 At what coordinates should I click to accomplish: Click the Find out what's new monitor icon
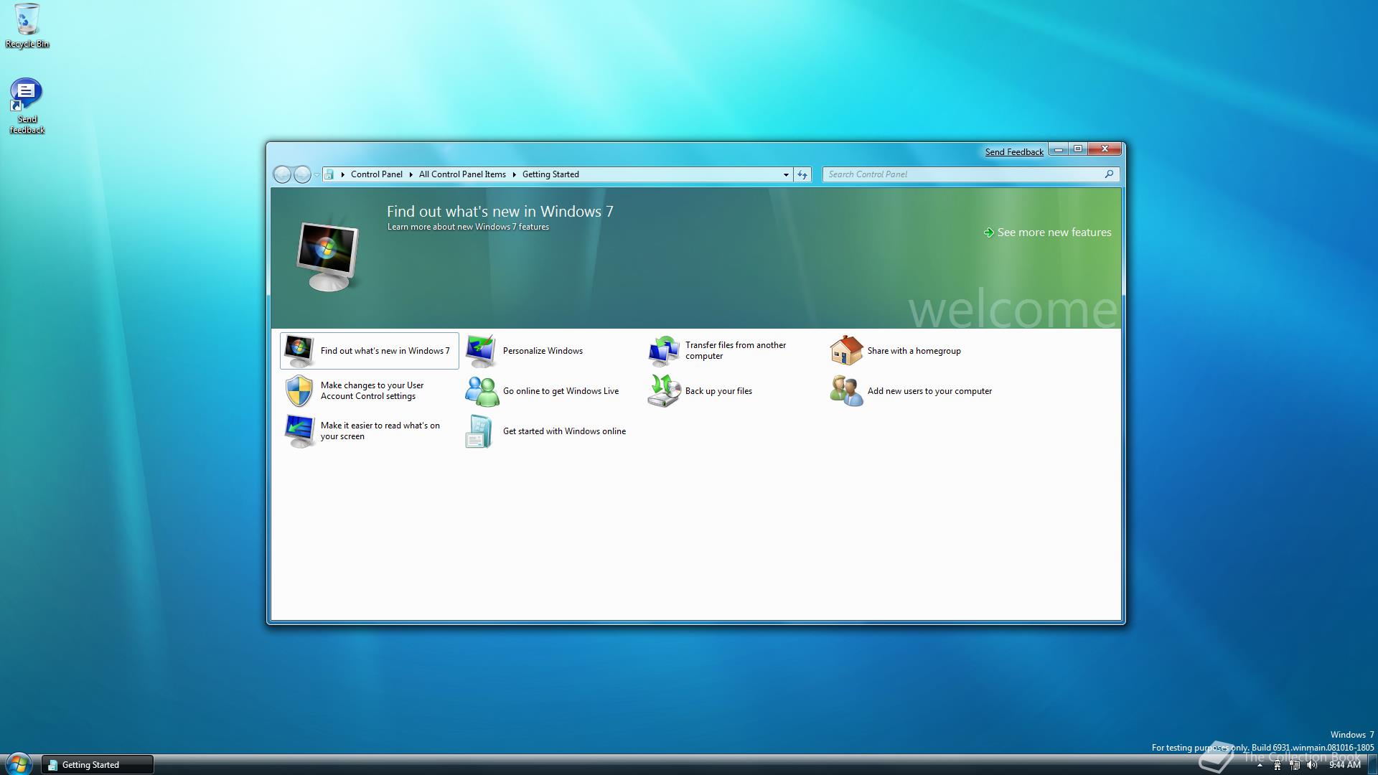[299, 351]
